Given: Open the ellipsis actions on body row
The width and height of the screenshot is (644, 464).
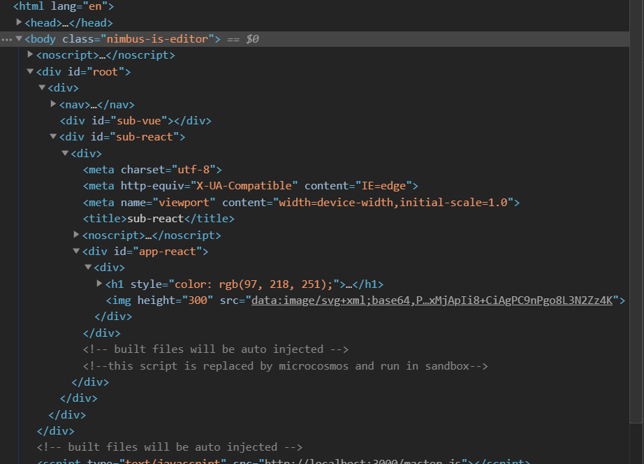Looking at the screenshot, I should click(x=6, y=39).
